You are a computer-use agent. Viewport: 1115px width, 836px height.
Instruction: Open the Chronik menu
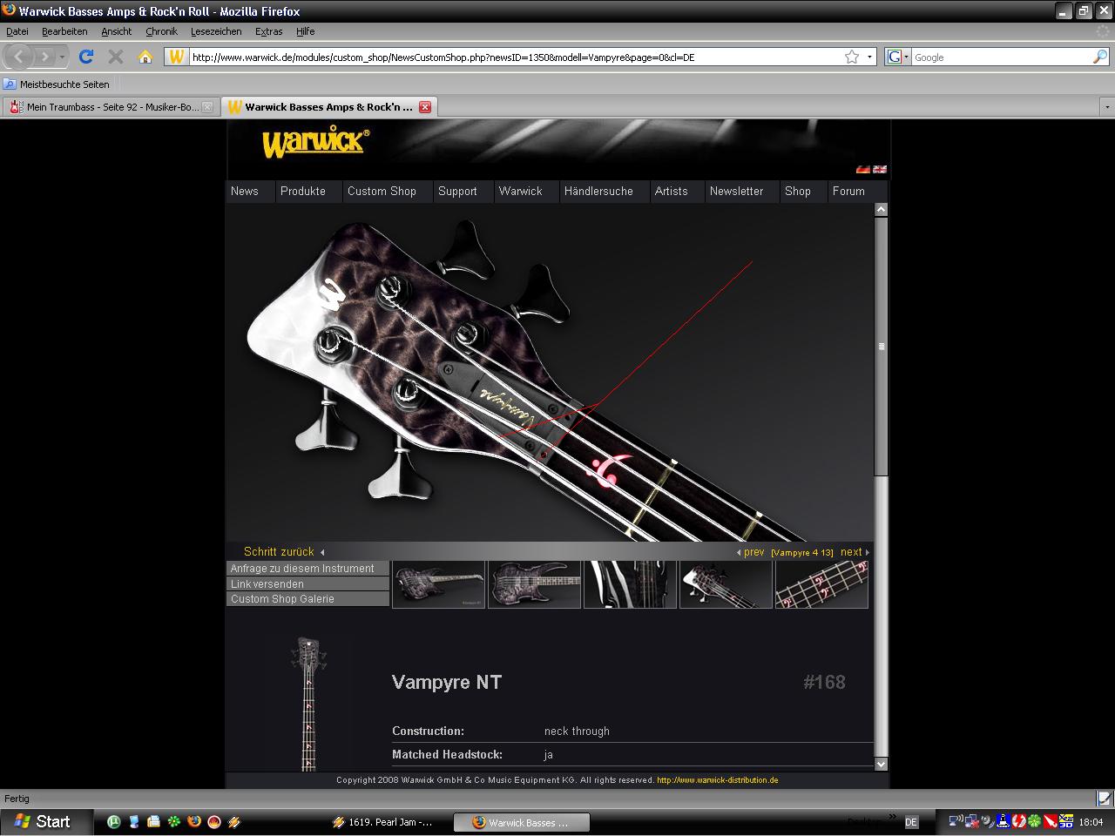tap(161, 31)
